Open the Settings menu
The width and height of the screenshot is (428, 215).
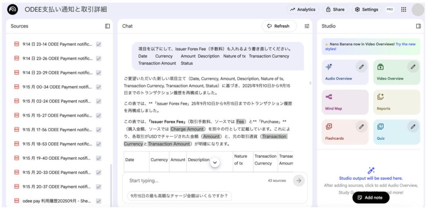tap(366, 10)
